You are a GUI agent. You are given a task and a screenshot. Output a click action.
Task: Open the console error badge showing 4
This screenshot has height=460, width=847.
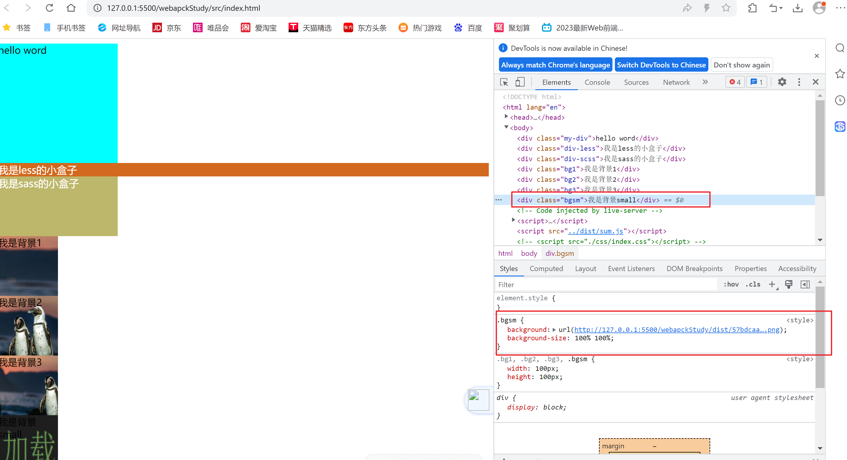click(735, 82)
